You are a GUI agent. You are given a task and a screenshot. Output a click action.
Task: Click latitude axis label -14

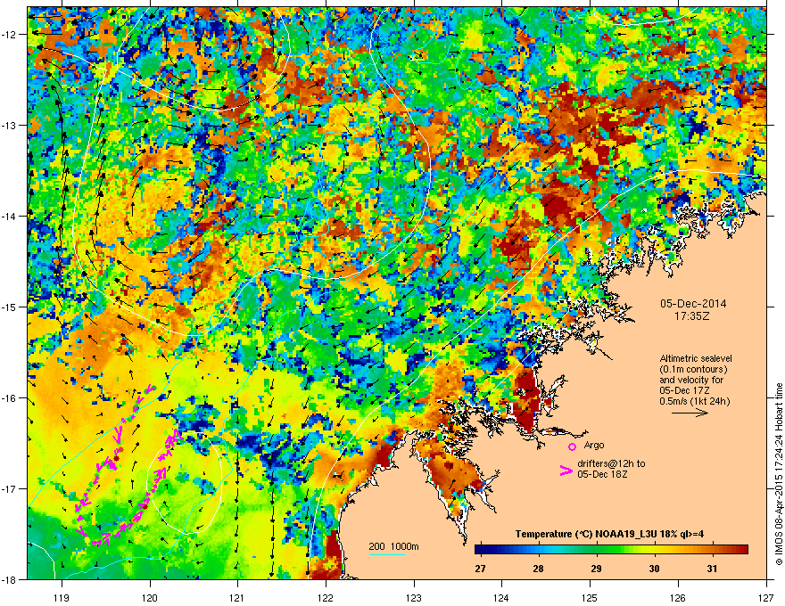pyautogui.click(x=10, y=216)
